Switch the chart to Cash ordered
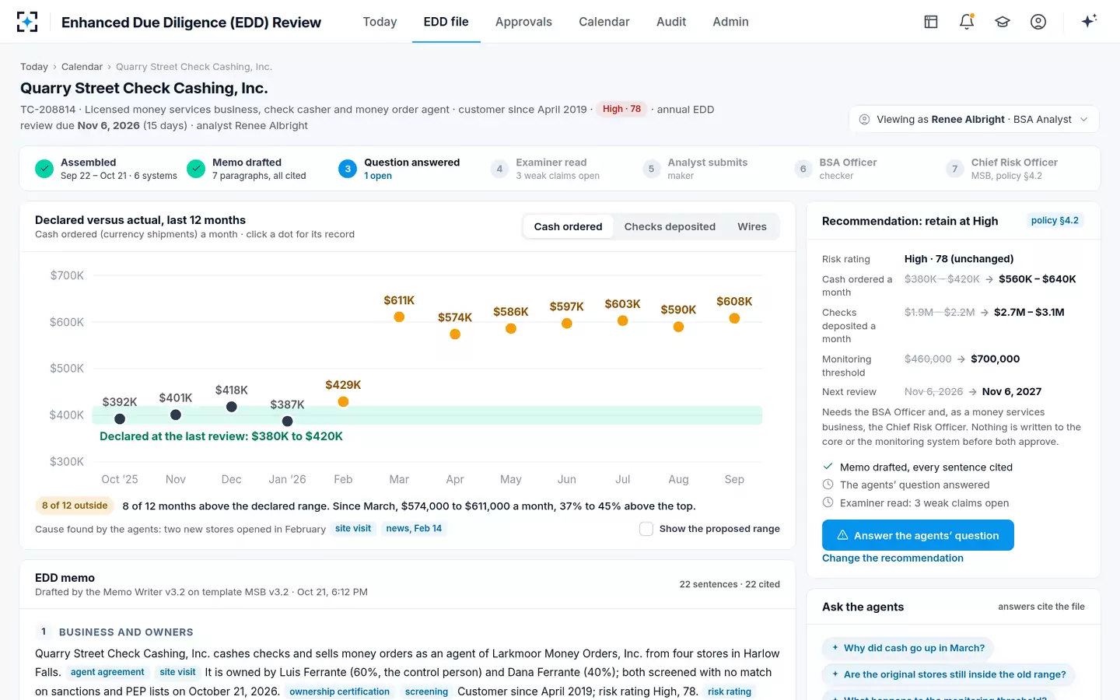 568,226
